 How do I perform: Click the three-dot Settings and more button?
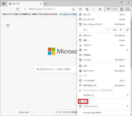[128, 9]
